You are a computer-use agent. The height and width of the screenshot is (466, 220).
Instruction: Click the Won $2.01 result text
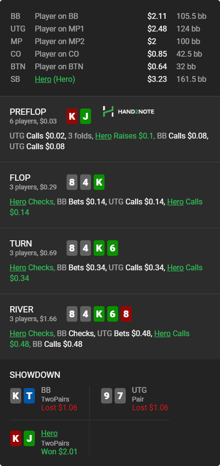click(59, 452)
